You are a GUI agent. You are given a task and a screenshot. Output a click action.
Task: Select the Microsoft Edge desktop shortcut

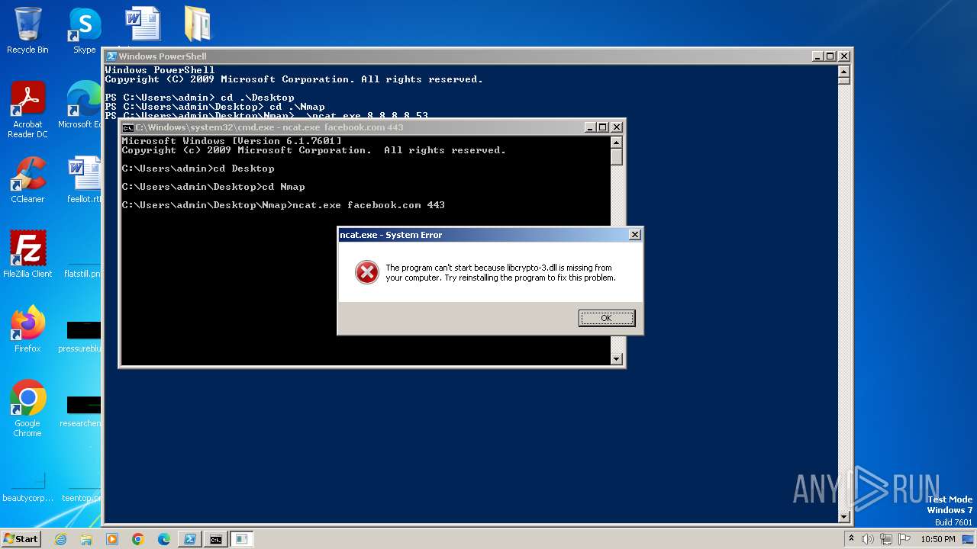pyautogui.click(x=80, y=105)
